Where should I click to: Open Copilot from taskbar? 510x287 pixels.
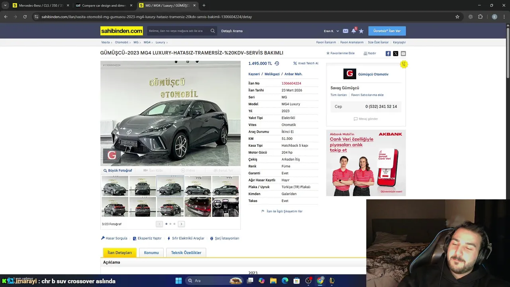pyautogui.click(x=261, y=281)
